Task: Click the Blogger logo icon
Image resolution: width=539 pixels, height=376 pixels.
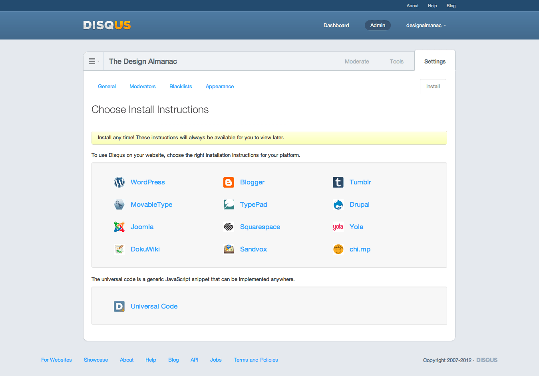Action: (229, 182)
